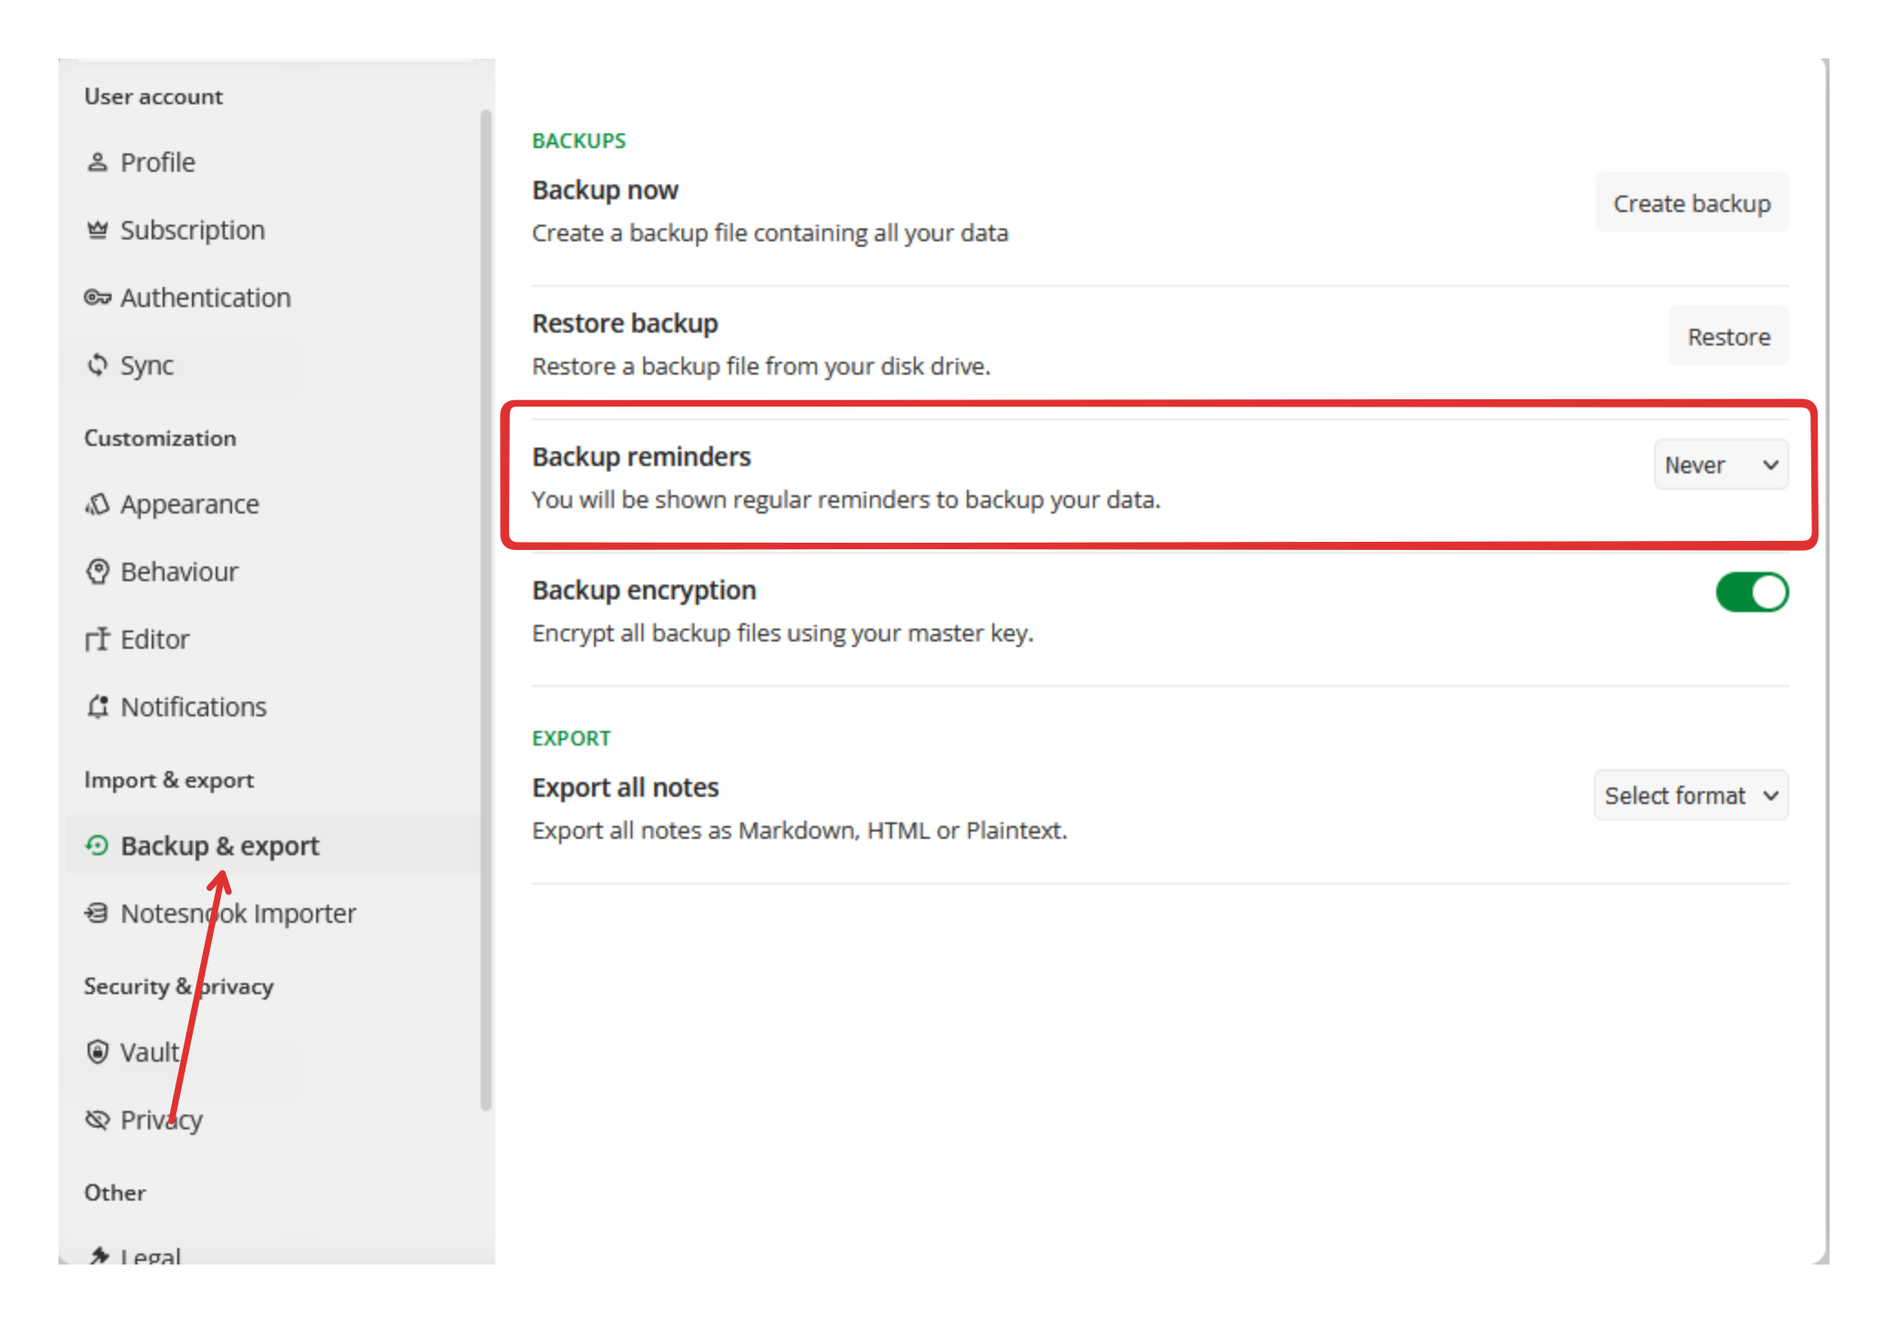Click the Appearance theme icon
1888x1323 pixels.
(x=97, y=504)
